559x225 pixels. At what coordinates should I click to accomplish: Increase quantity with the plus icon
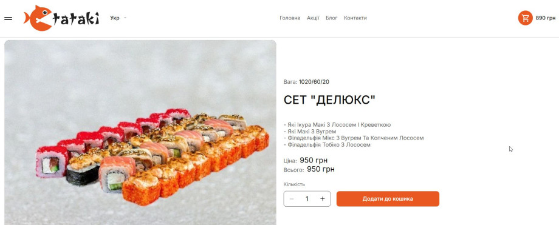coord(322,199)
